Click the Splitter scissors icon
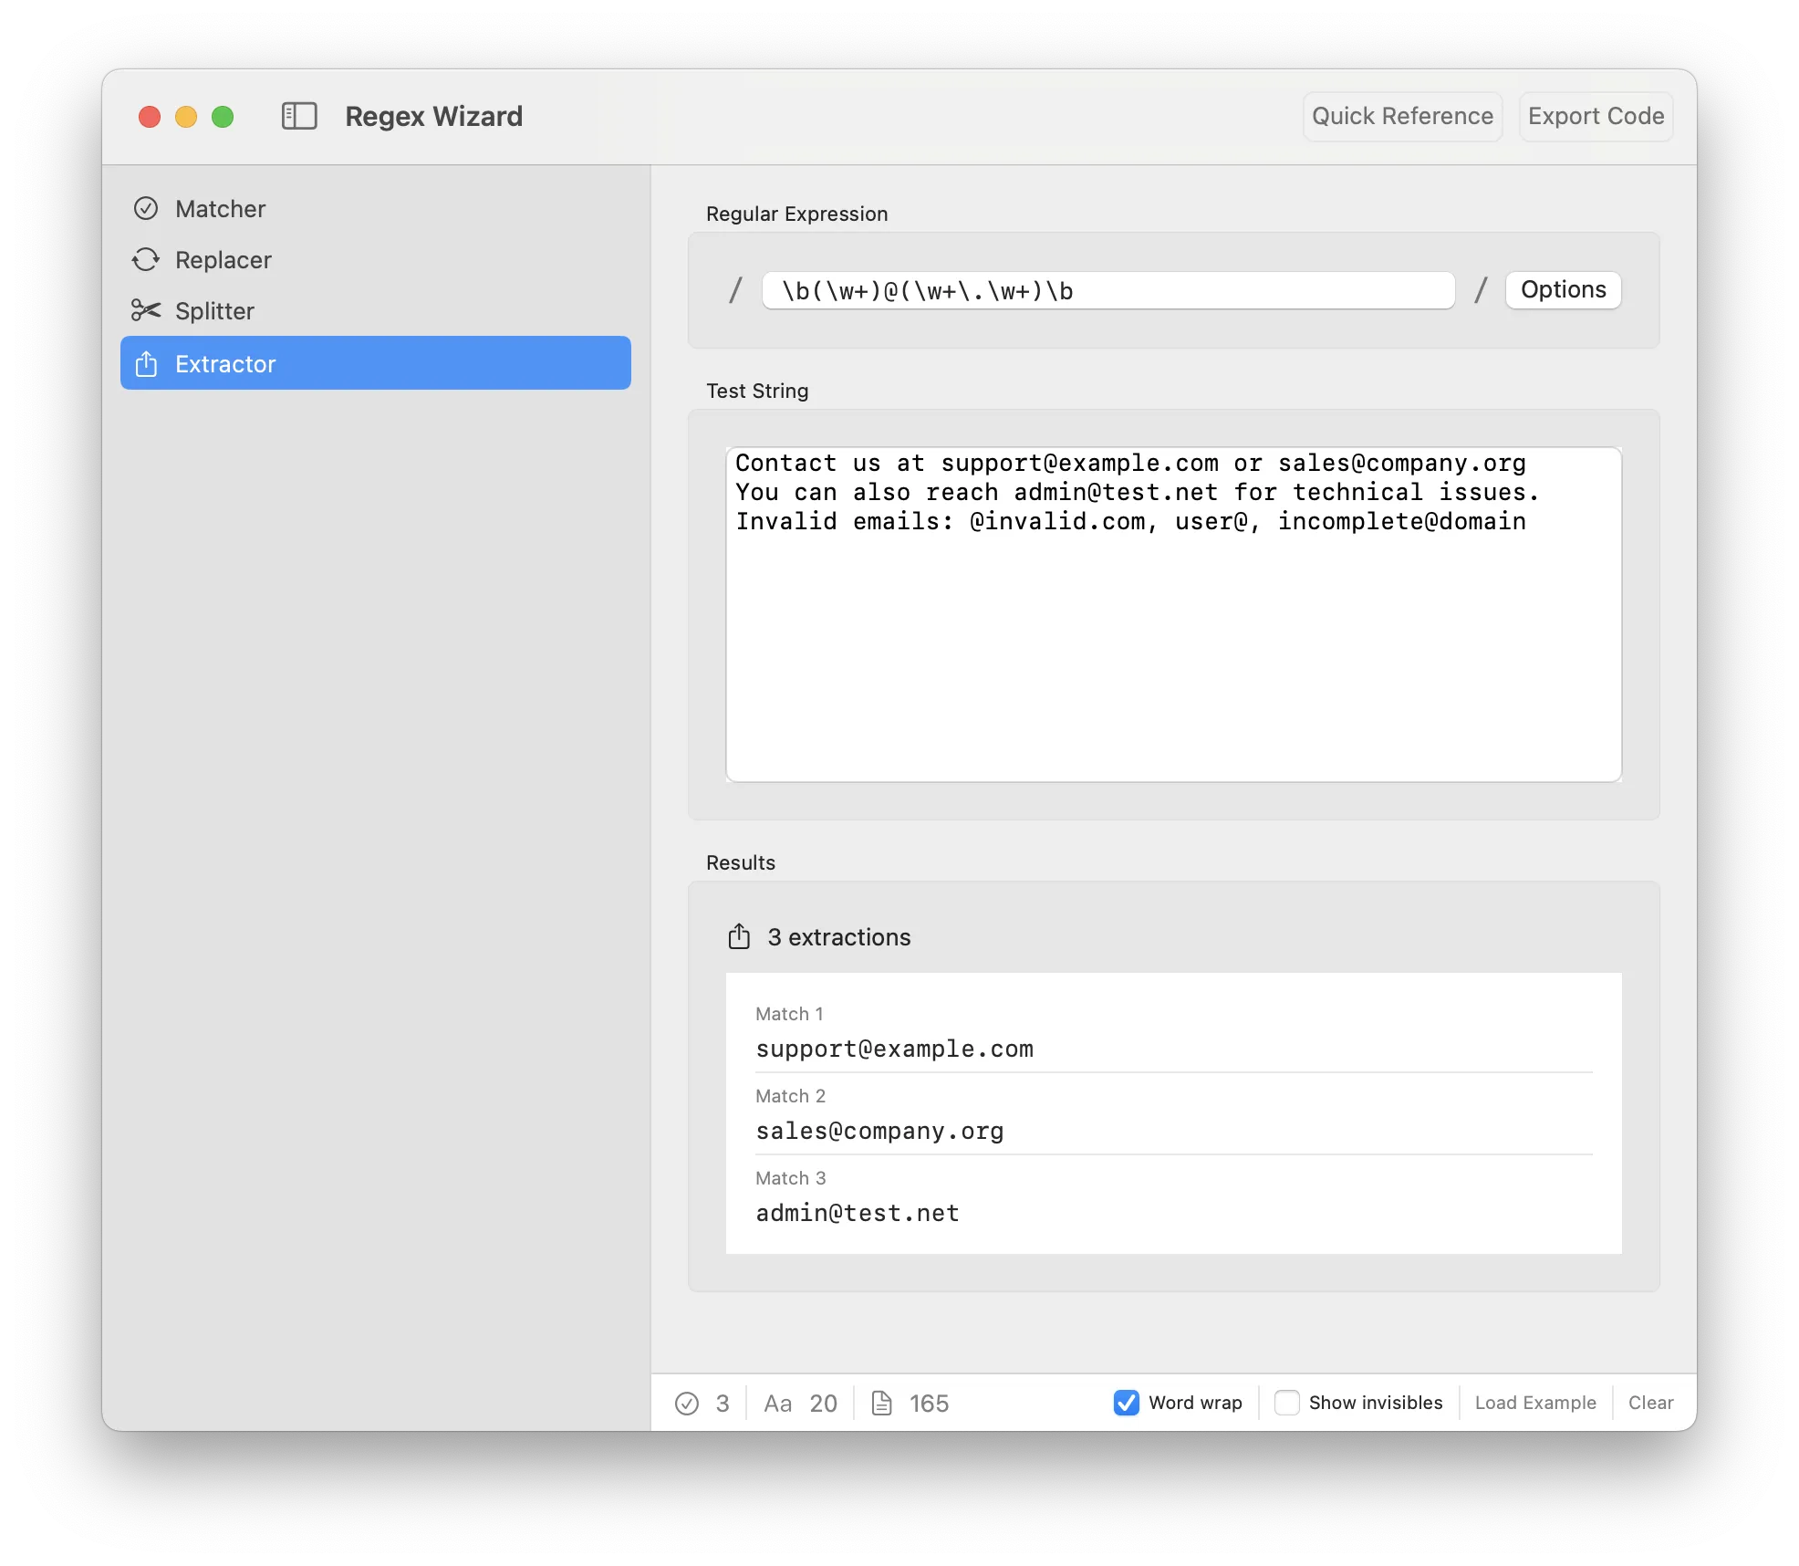The image size is (1799, 1566). [146, 311]
